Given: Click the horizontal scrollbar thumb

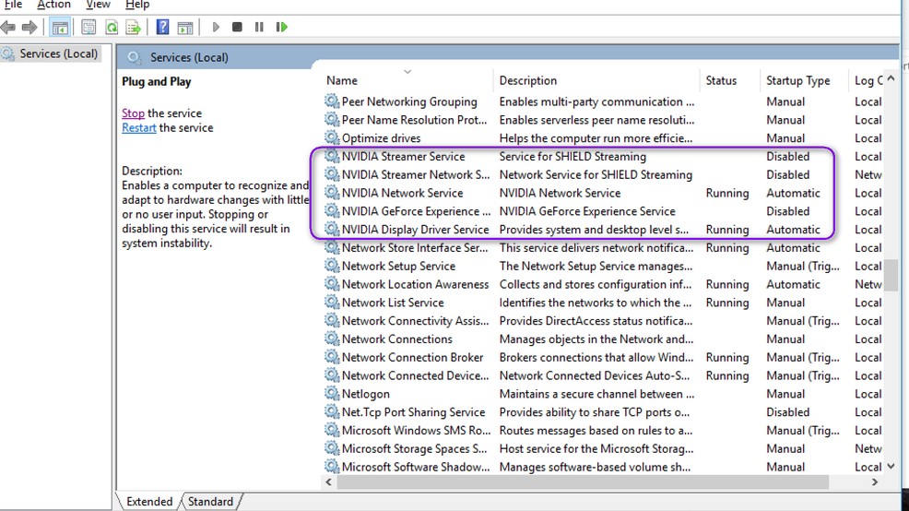Looking at the screenshot, I should pos(583,482).
